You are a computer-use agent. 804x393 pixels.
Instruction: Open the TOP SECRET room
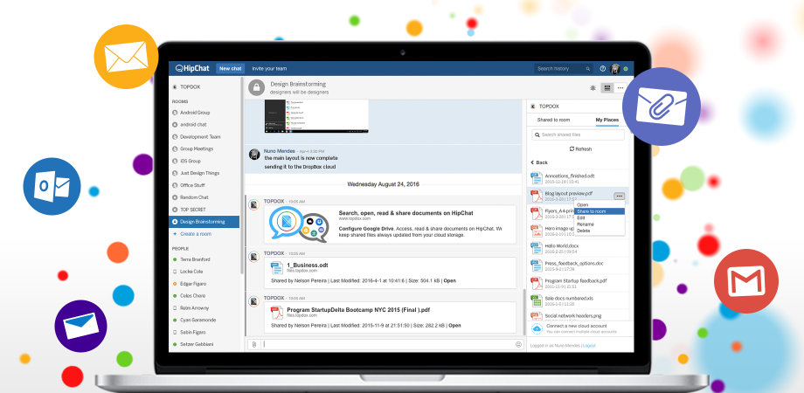click(193, 210)
